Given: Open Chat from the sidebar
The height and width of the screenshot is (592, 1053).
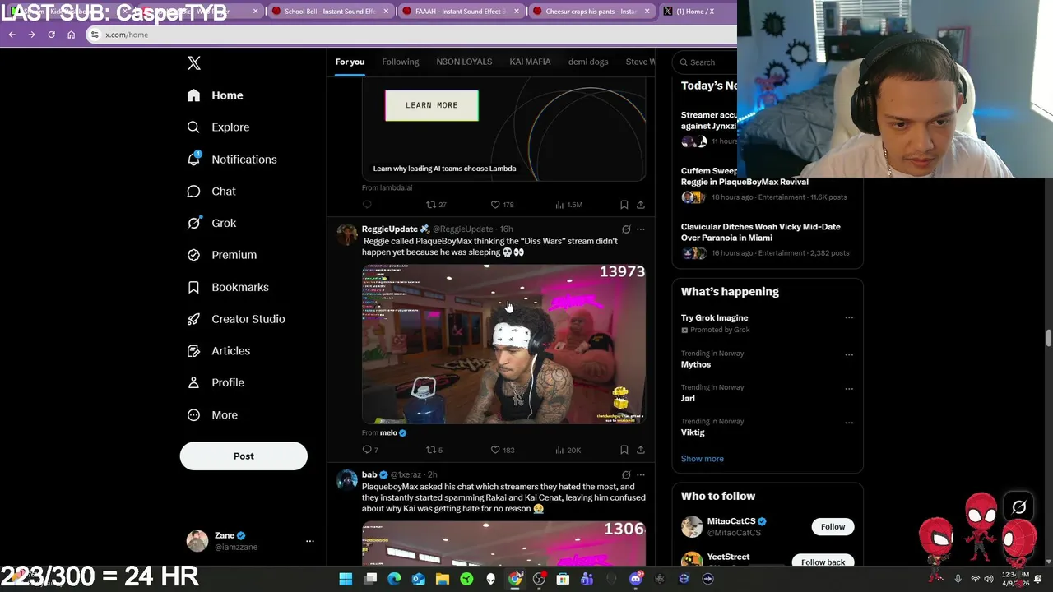Looking at the screenshot, I should [x=211, y=192].
